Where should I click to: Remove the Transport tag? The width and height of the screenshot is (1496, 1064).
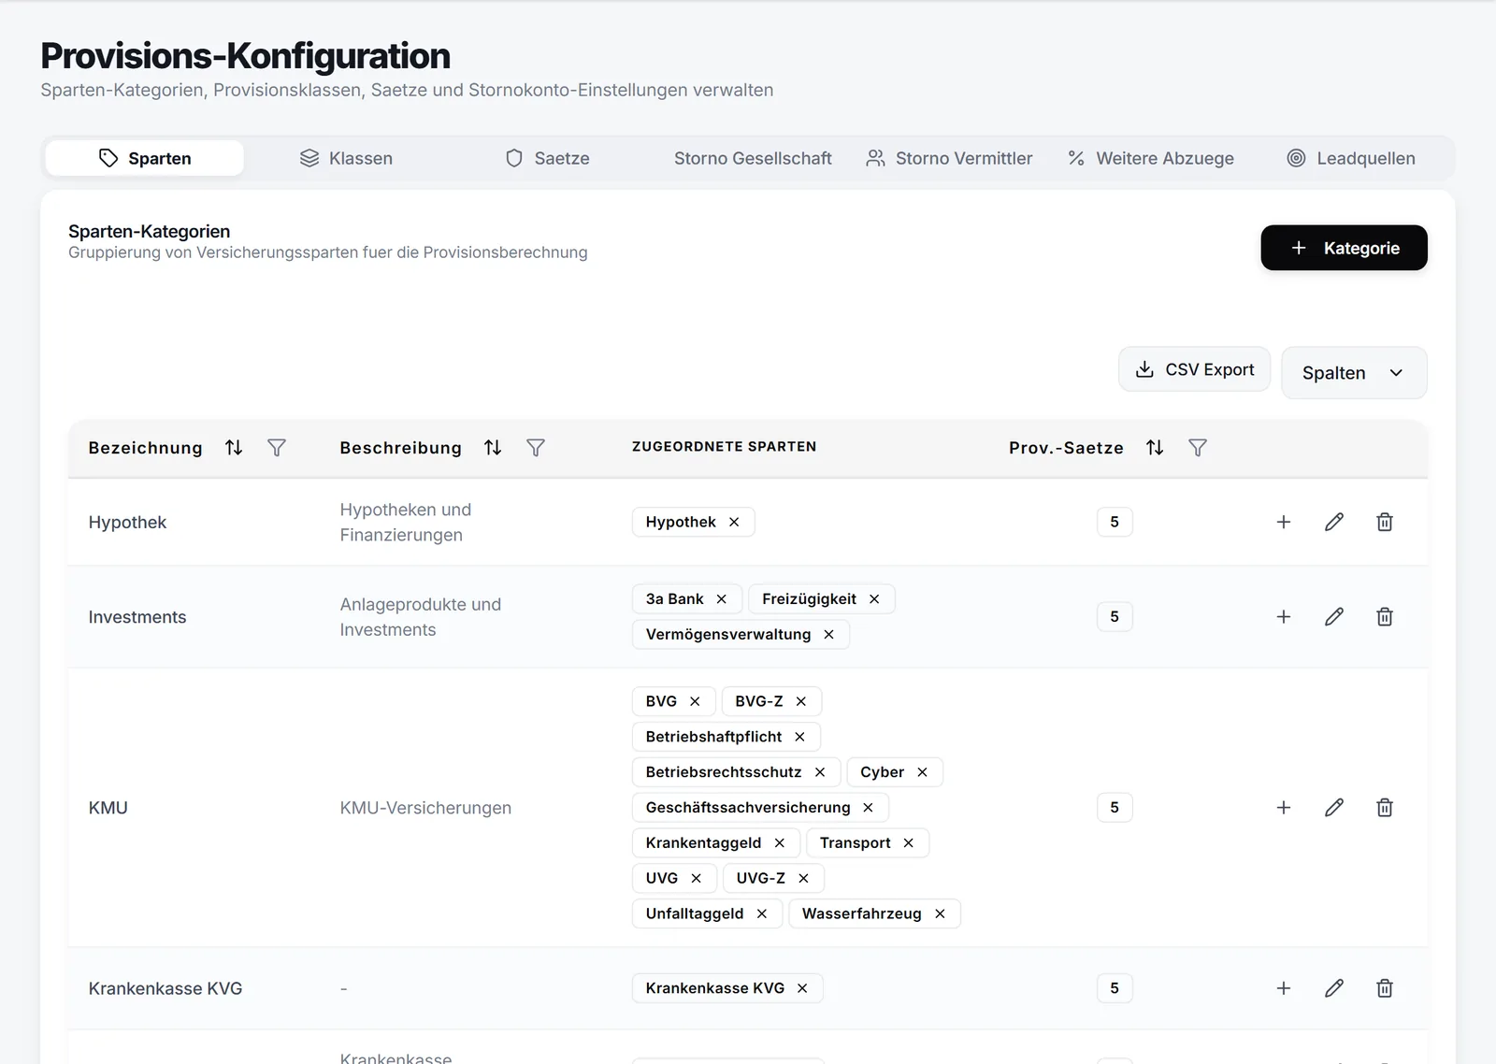(908, 842)
